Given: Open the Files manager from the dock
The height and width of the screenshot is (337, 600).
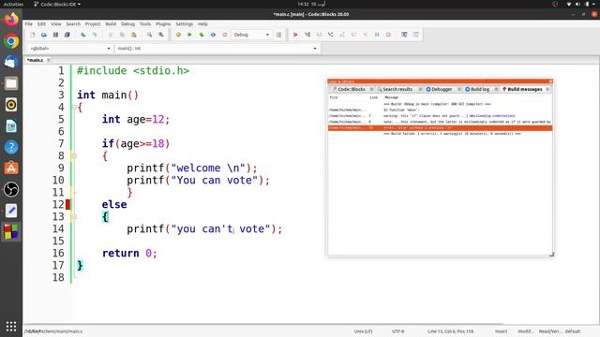Looking at the screenshot, I should coord(11,83).
